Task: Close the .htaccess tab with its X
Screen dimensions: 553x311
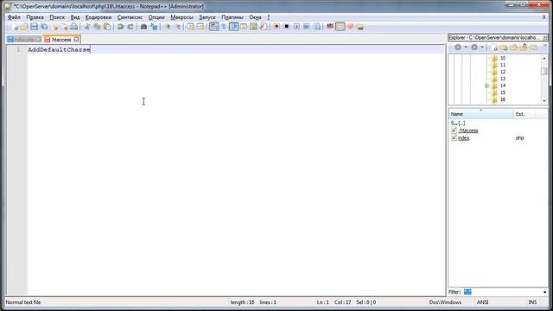Action: coord(76,40)
